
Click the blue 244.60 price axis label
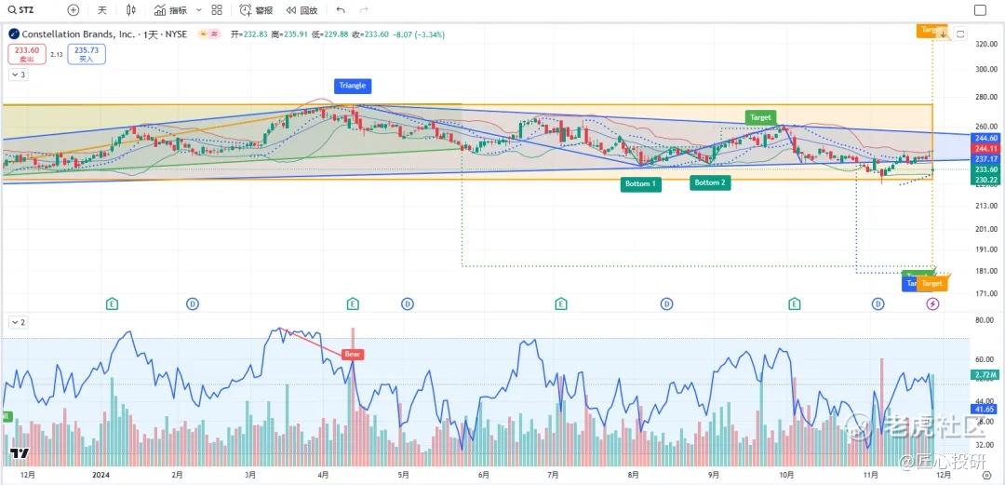point(987,138)
